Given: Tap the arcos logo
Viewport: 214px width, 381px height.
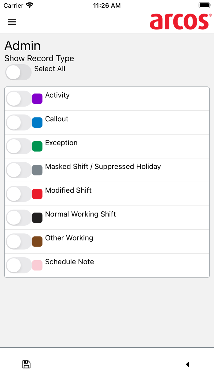Looking at the screenshot, I should pyautogui.click(x=180, y=21).
